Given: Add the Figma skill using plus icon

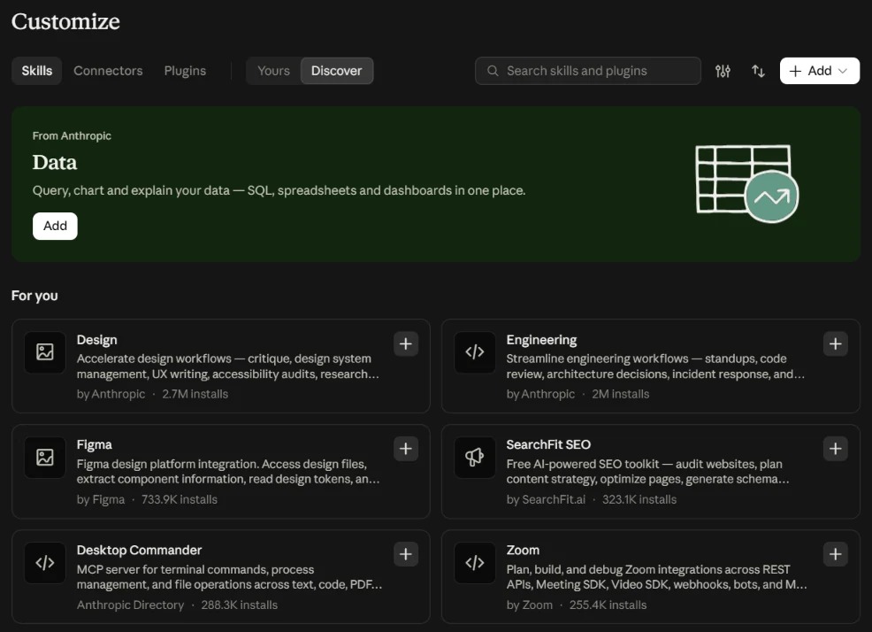Looking at the screenshot, I should coord(406,449).
